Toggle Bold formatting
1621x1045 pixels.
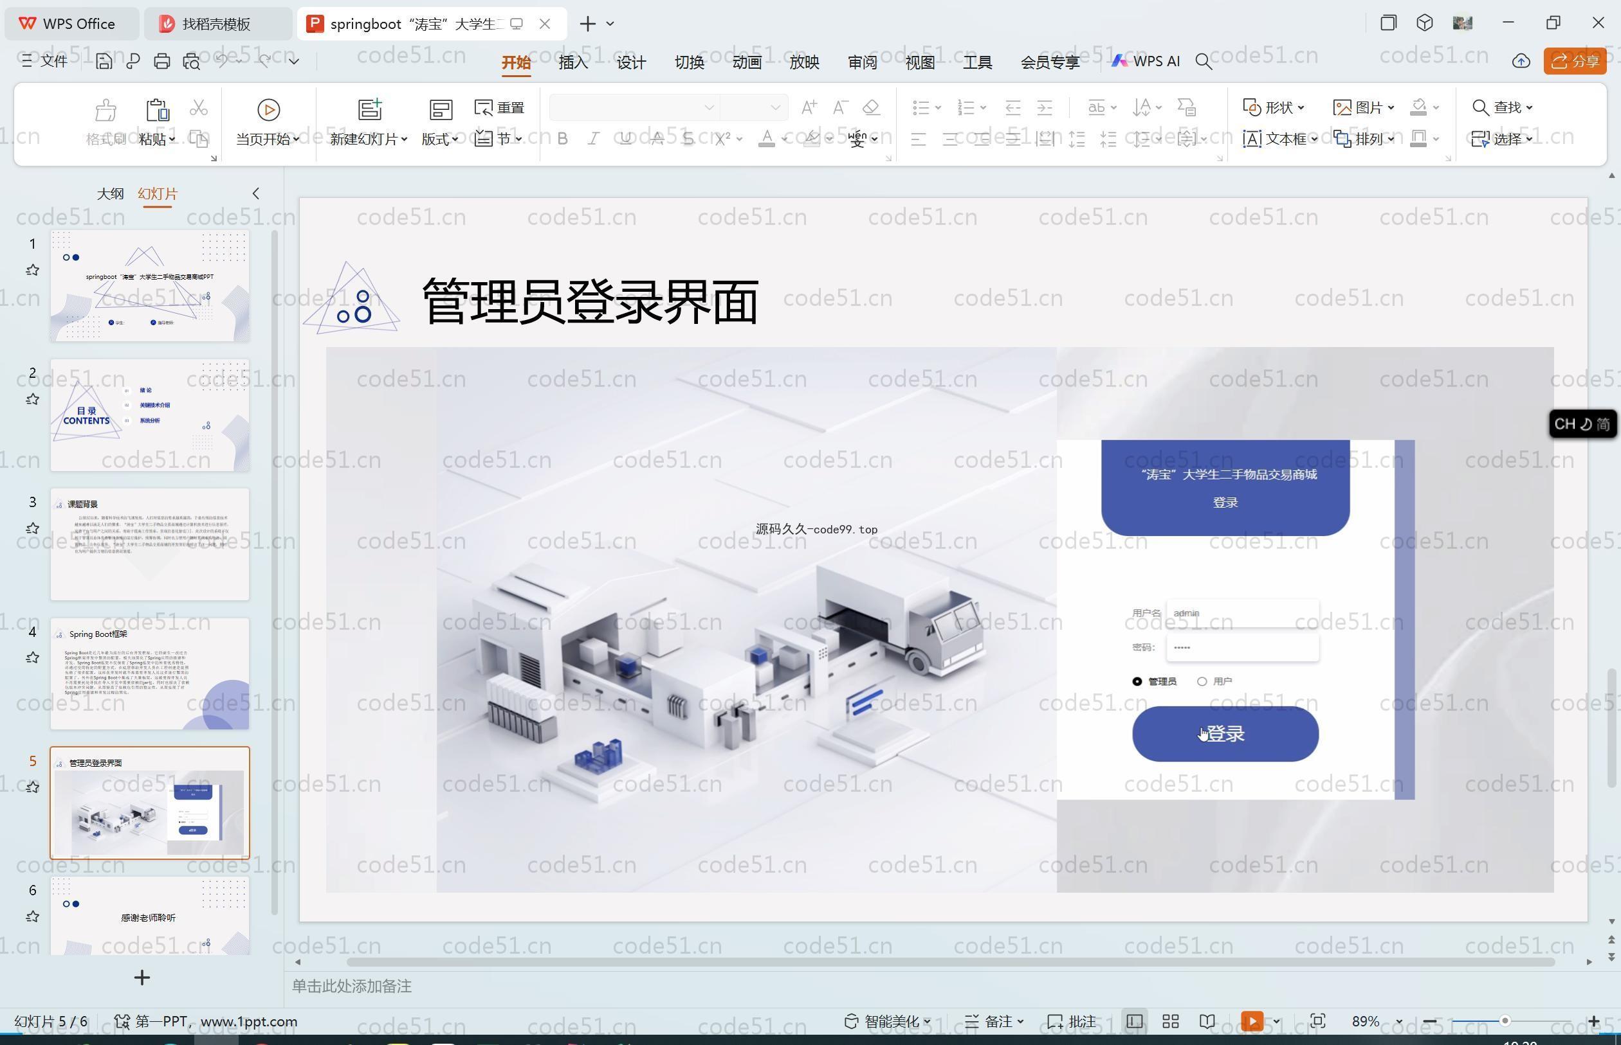(x=562, y=139)
